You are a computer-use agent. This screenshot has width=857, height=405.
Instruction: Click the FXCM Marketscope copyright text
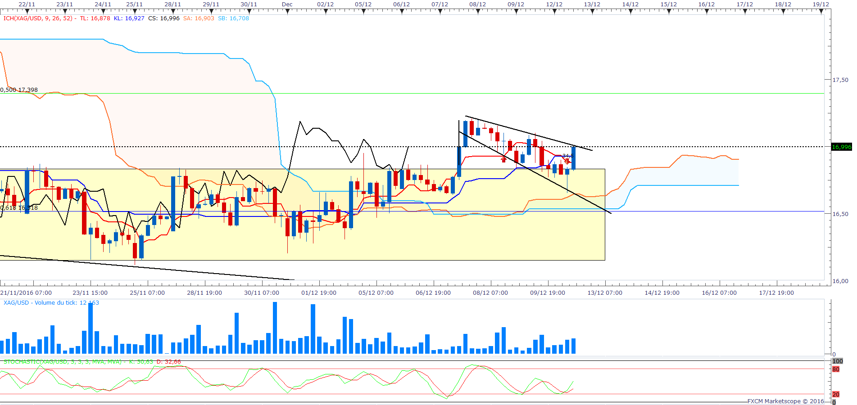[x=785, y=401]
